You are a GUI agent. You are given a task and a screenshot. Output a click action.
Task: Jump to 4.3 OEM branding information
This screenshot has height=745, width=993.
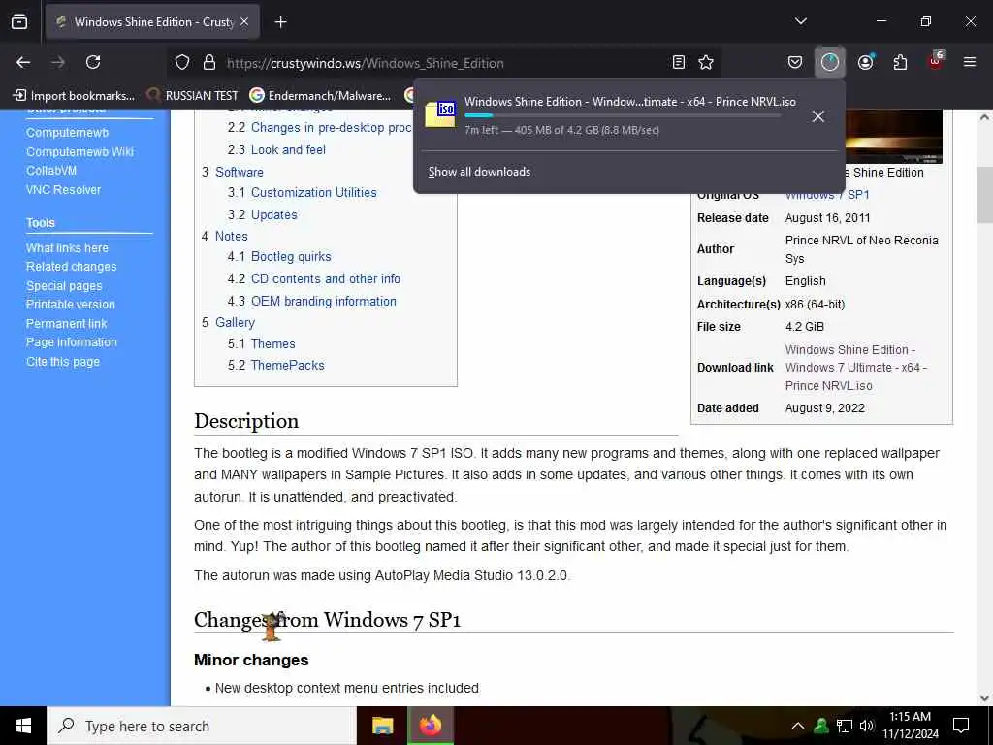click(311, 301)
